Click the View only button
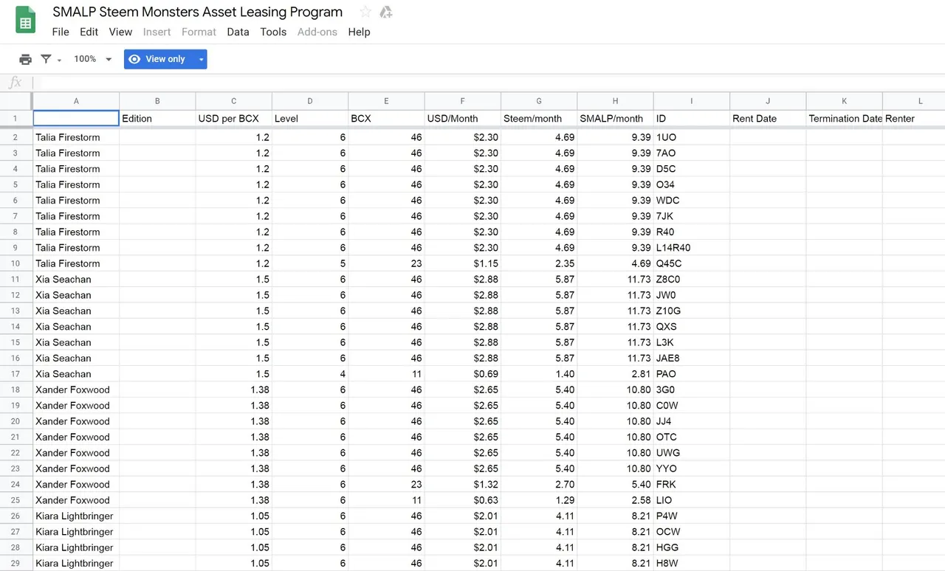 [x=159, y=59]
